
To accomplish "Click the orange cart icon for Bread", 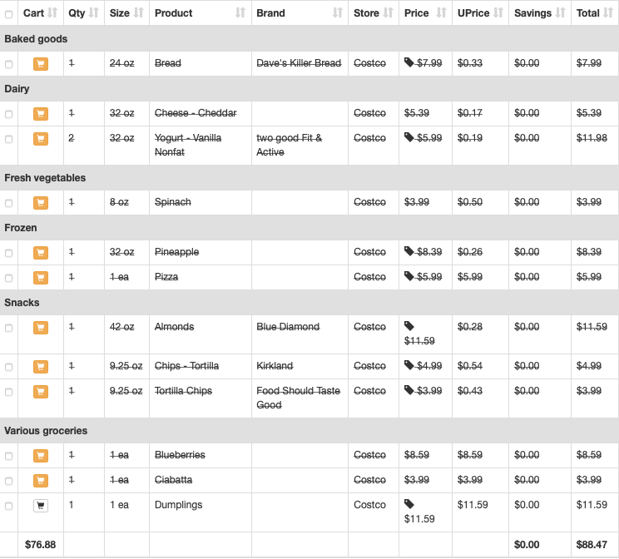I will coord(41,63).
